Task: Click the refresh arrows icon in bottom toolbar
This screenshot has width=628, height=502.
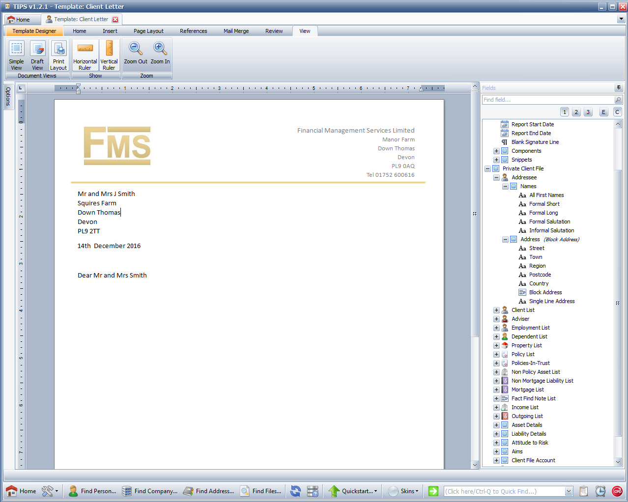Action: [x=295, y=491]
